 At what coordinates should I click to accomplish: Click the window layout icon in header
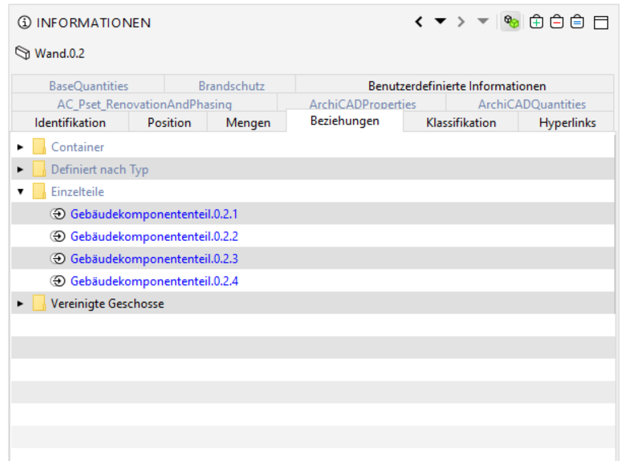tap(601, 22)
